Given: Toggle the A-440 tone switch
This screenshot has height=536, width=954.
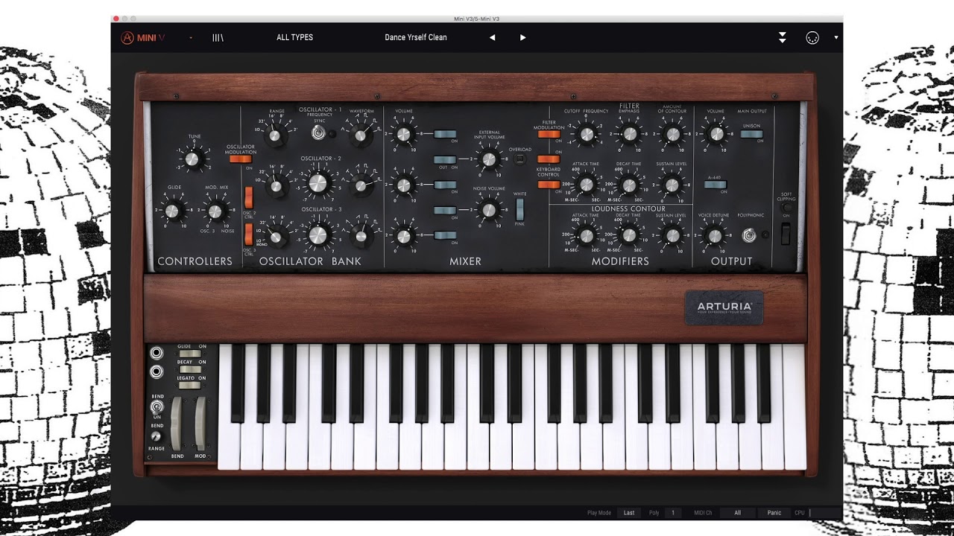Looking at the screenshot, I should pyautogui.click(x=715, y=185).
